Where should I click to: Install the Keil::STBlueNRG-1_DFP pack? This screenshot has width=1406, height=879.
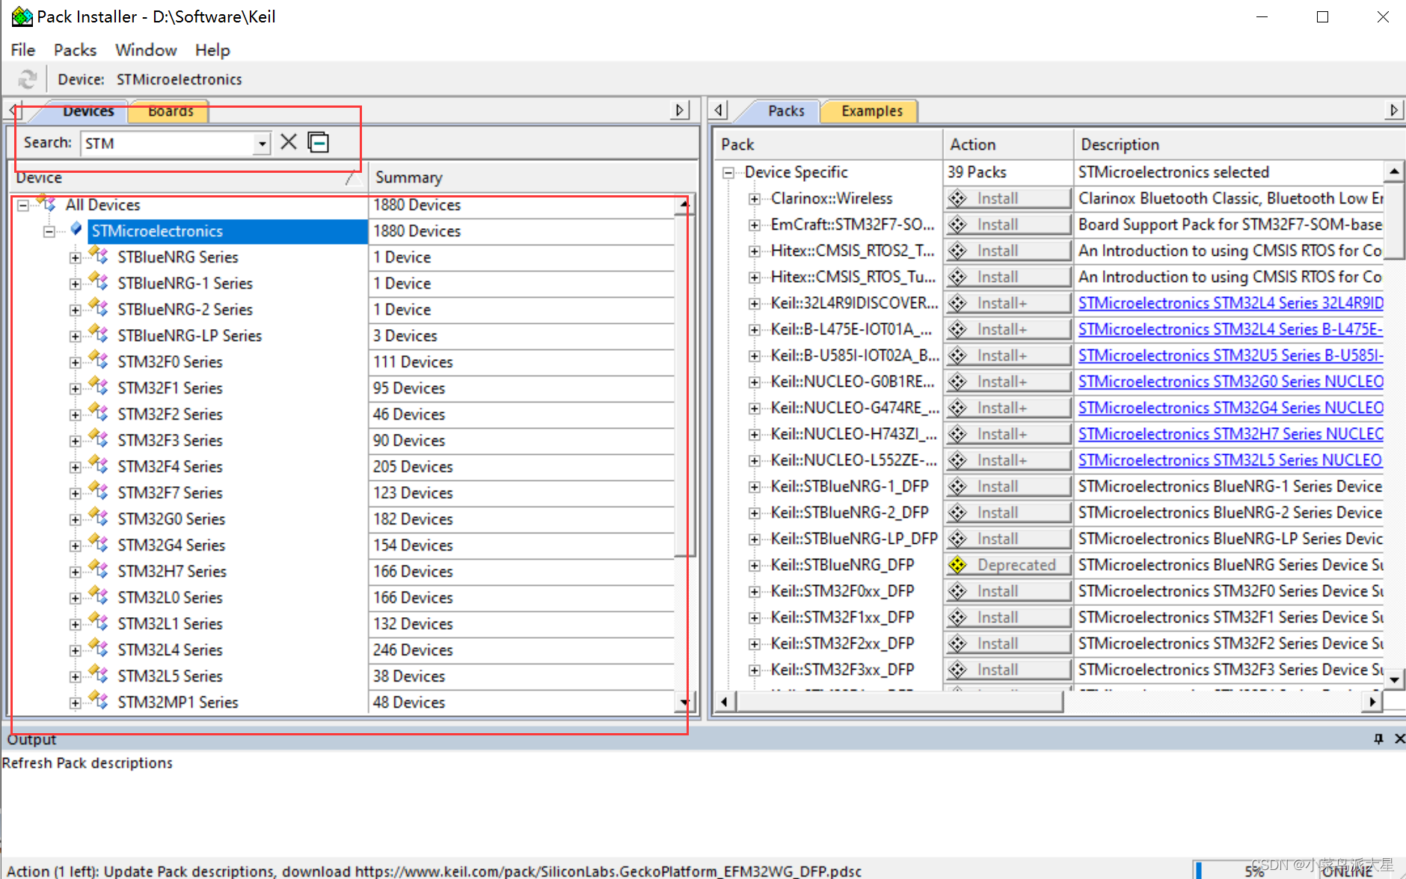coord(1008,486)
